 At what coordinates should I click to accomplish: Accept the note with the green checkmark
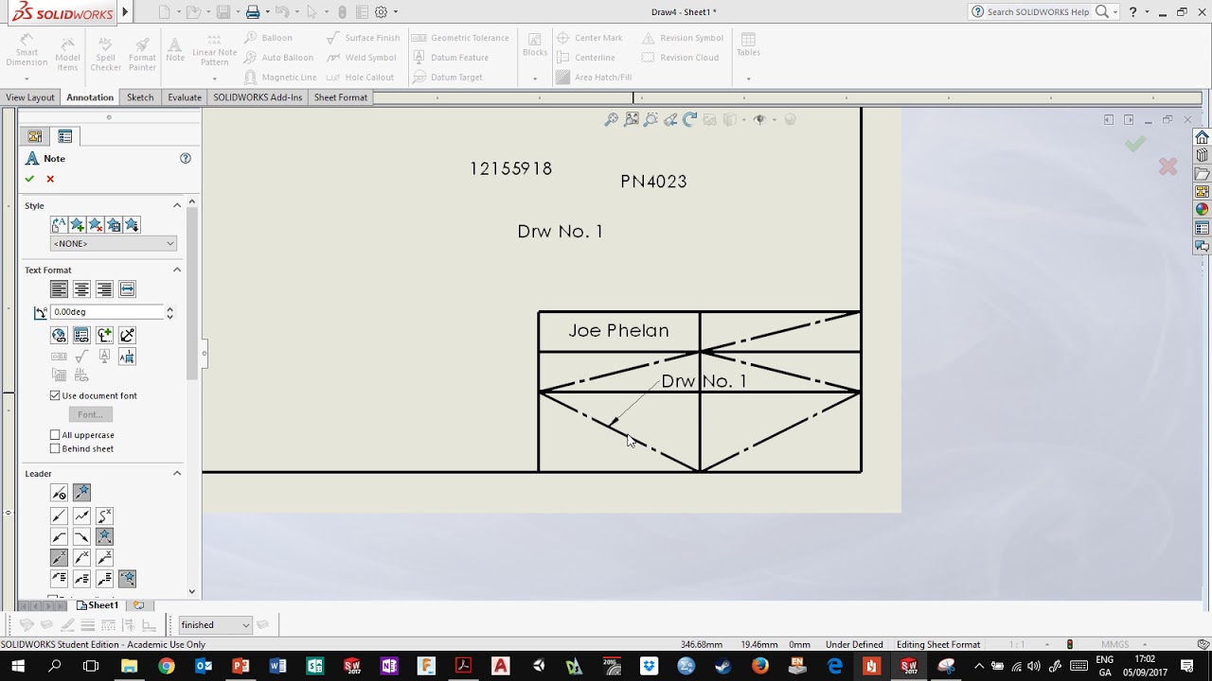pyautogui.click(x=29, y=179)
